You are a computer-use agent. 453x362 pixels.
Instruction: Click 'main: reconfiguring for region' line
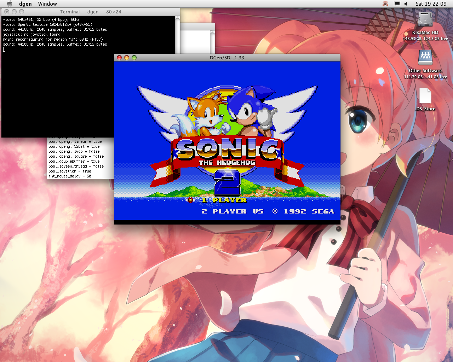[53, 39]
